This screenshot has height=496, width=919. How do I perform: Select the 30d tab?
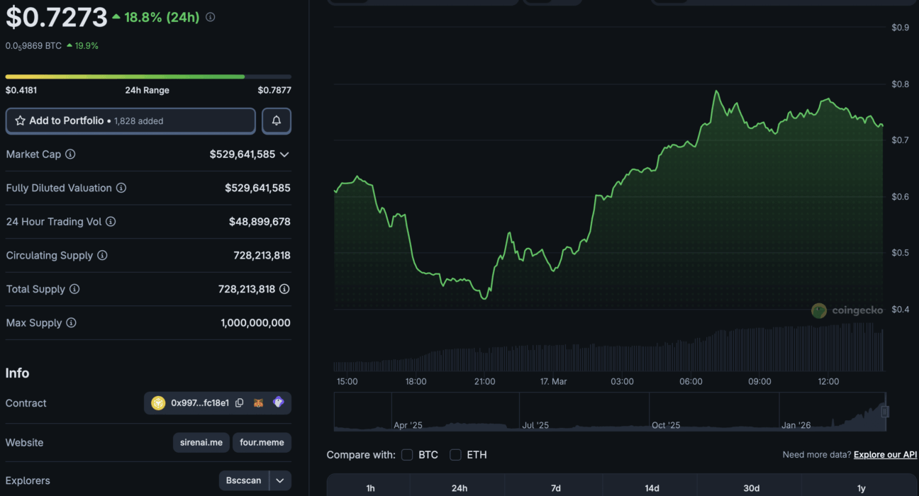752,488
